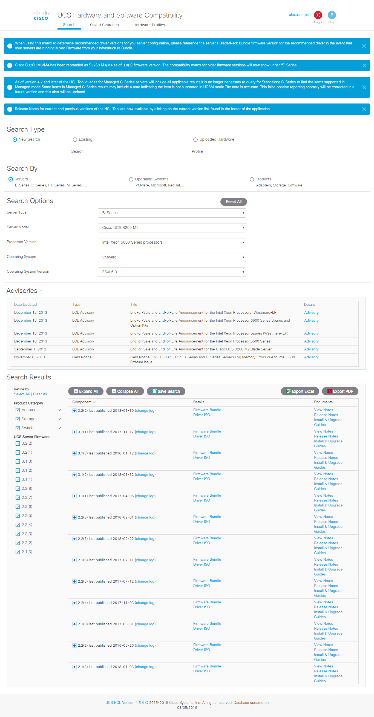Expand the 2.2(3) firmware row plus icon

click(74, 624)
